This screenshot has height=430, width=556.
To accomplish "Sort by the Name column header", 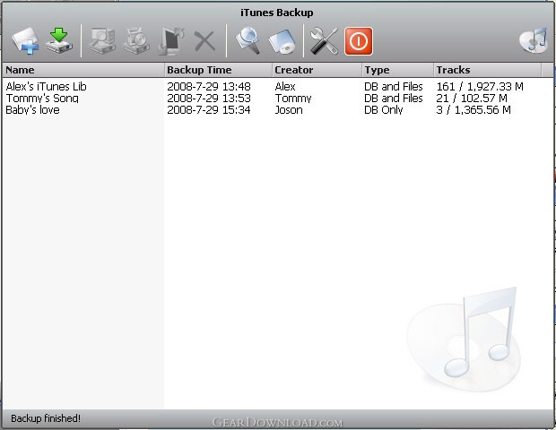I will (x=83, y=70).
